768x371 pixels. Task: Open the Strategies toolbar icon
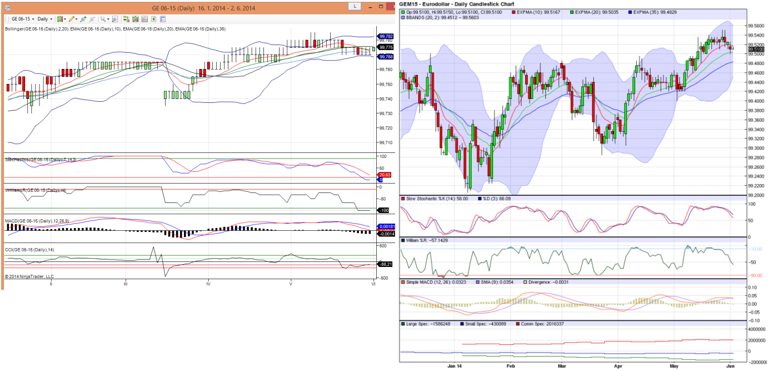pyautogui.click(x=153, y=19)
